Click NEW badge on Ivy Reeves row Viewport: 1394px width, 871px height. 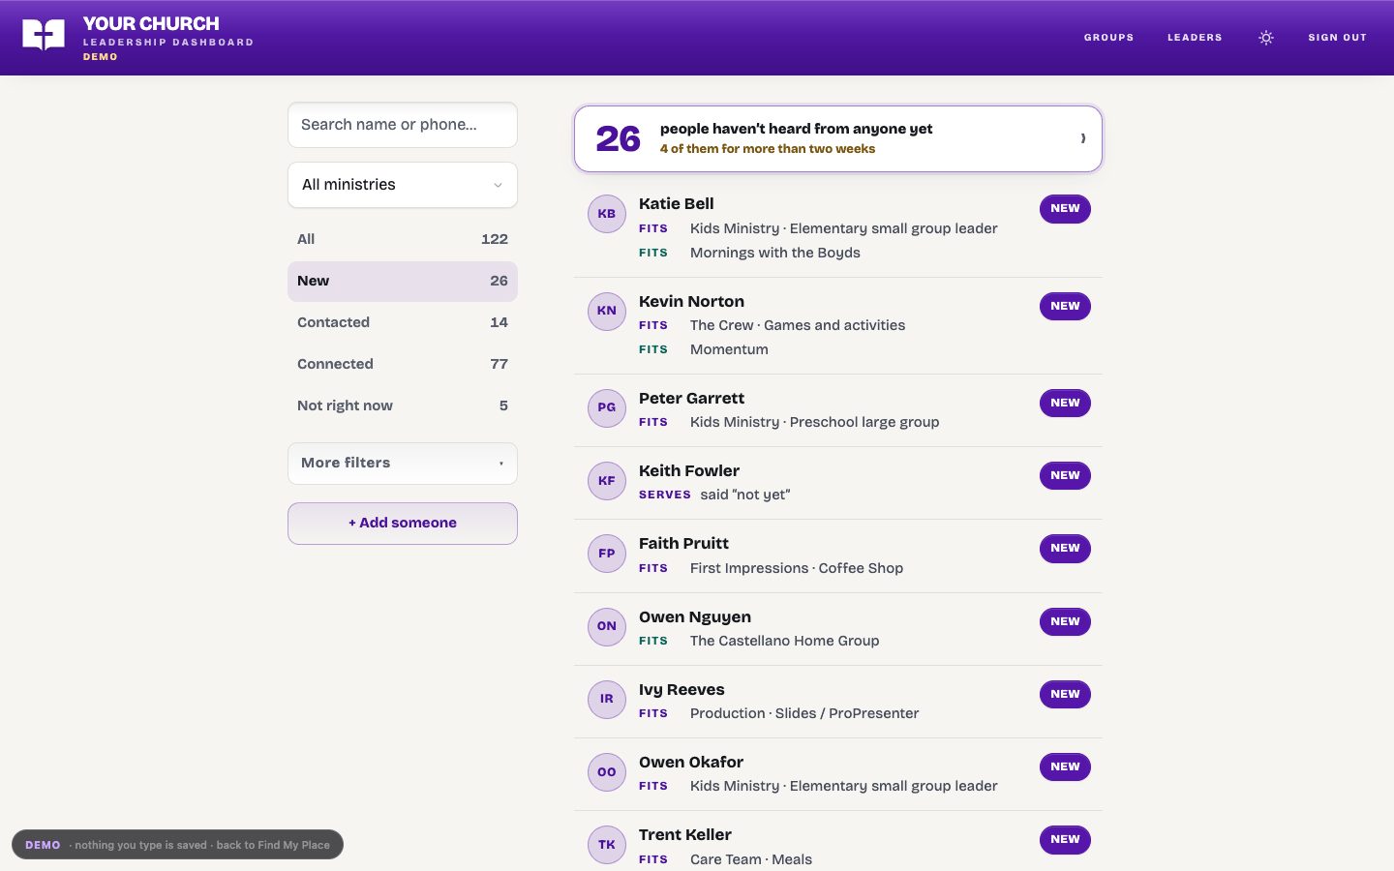point(1065,695)
